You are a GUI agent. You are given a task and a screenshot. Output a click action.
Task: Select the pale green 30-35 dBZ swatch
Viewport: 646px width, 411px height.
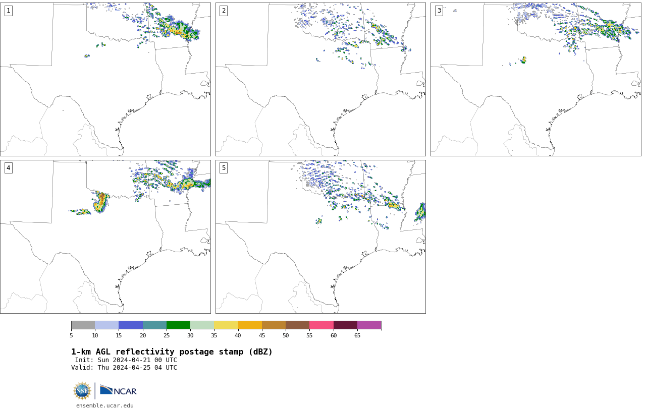coord(202,325)
